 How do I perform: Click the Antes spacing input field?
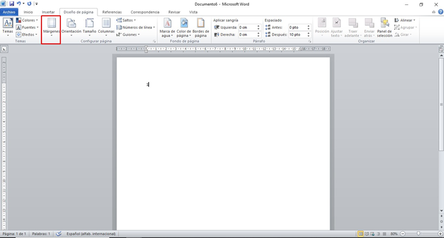tap(297, 28)
